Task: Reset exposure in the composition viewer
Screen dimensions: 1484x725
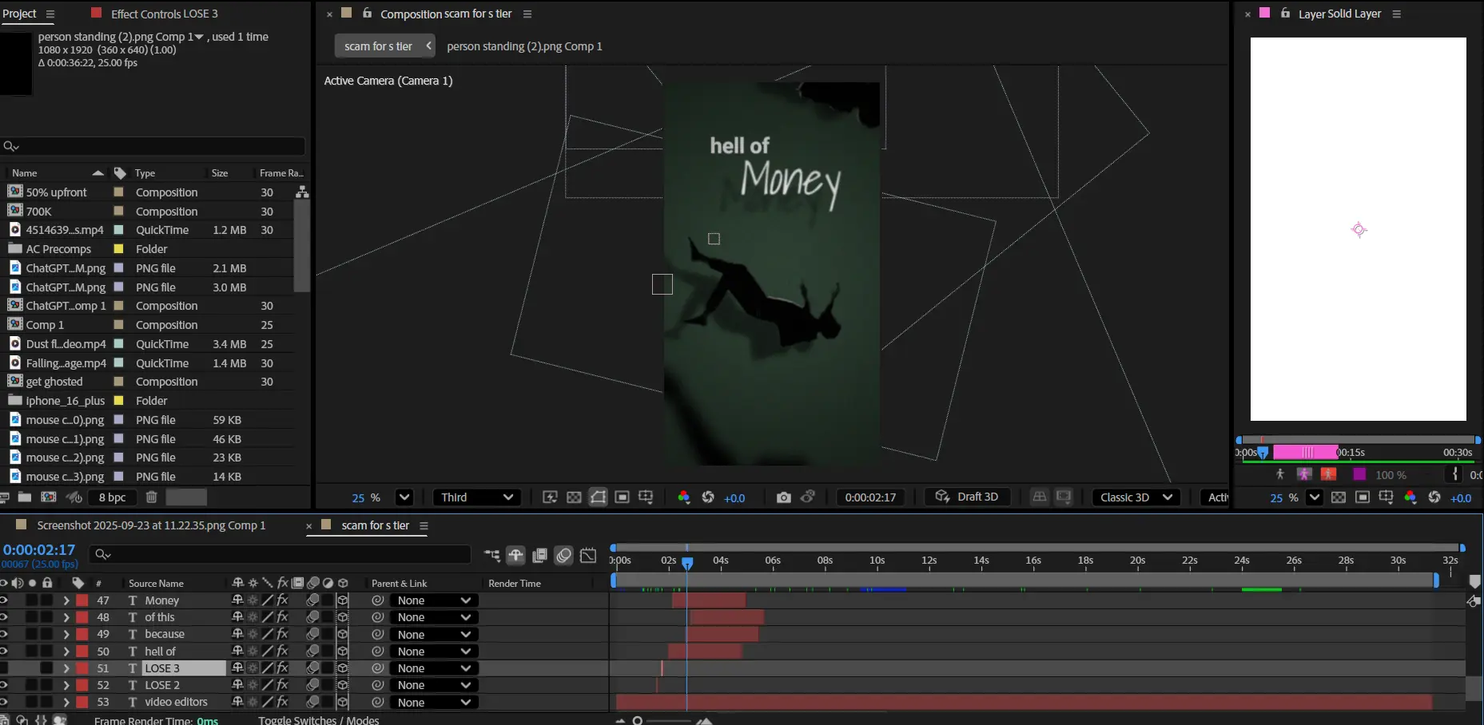Action: pos(708,497)
